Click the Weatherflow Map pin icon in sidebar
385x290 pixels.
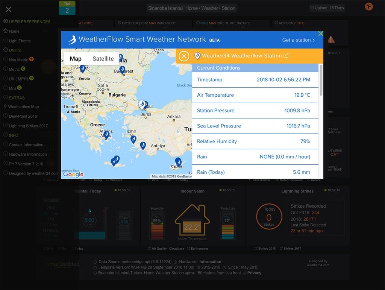(x=5, y=106)
